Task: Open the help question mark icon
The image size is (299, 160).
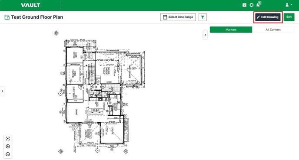Action: click(244, 5)
